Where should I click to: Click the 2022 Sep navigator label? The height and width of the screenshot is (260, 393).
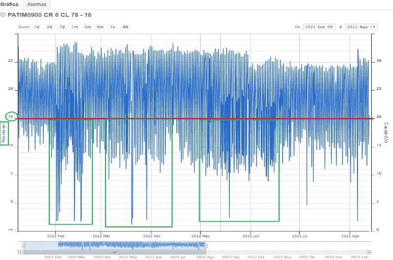pos(231,257)
